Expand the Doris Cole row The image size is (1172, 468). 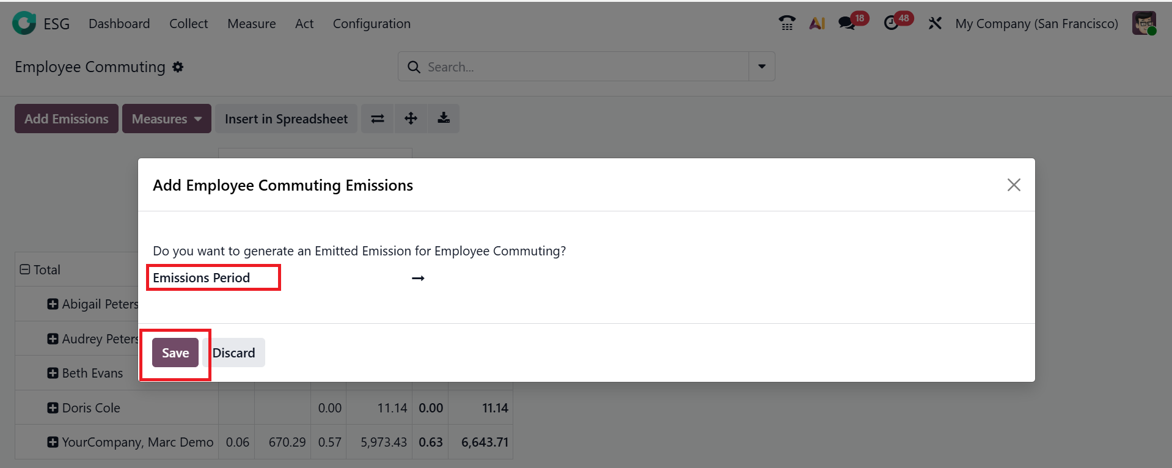[x=53, y=408]
